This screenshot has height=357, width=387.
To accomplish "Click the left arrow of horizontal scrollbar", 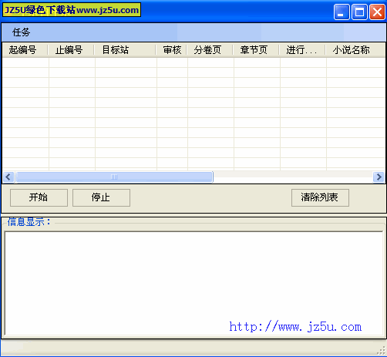I will point(8,177).
